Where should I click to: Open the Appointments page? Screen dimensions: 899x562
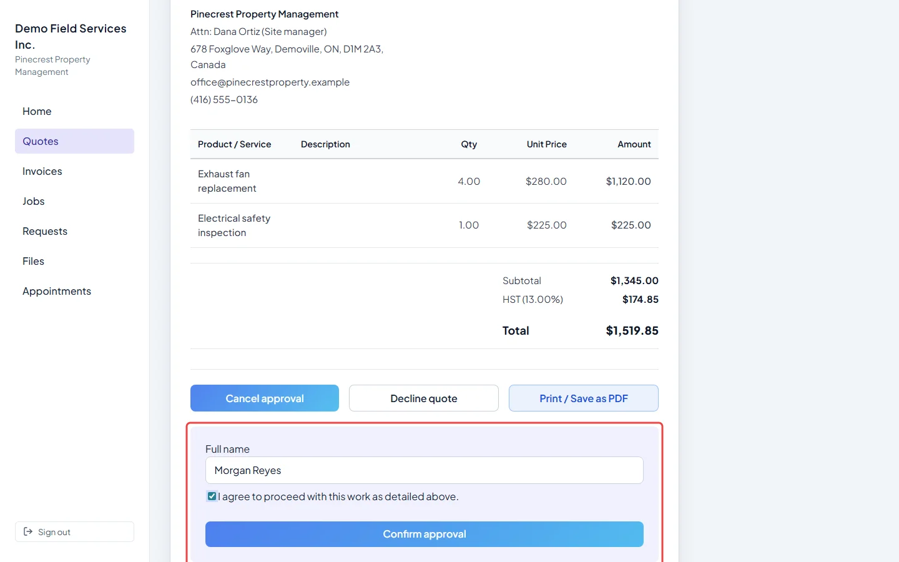click(74, 291)
